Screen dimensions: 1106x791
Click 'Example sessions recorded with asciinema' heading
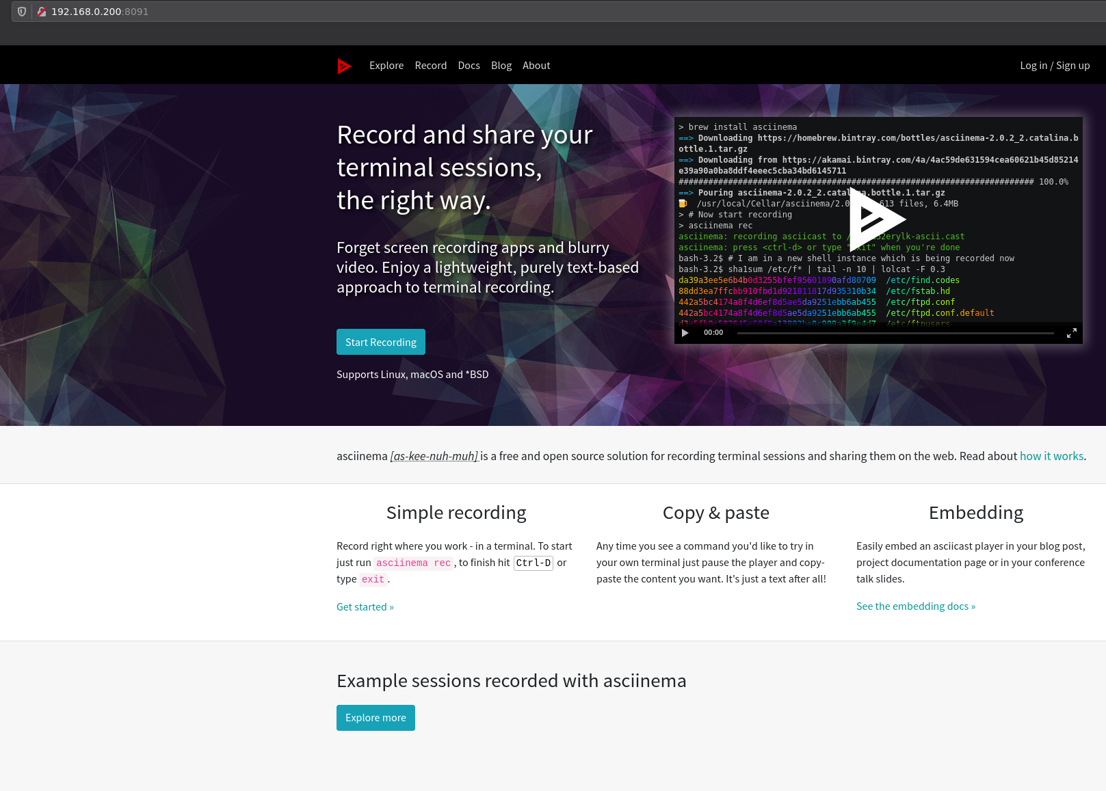(512, 681)
